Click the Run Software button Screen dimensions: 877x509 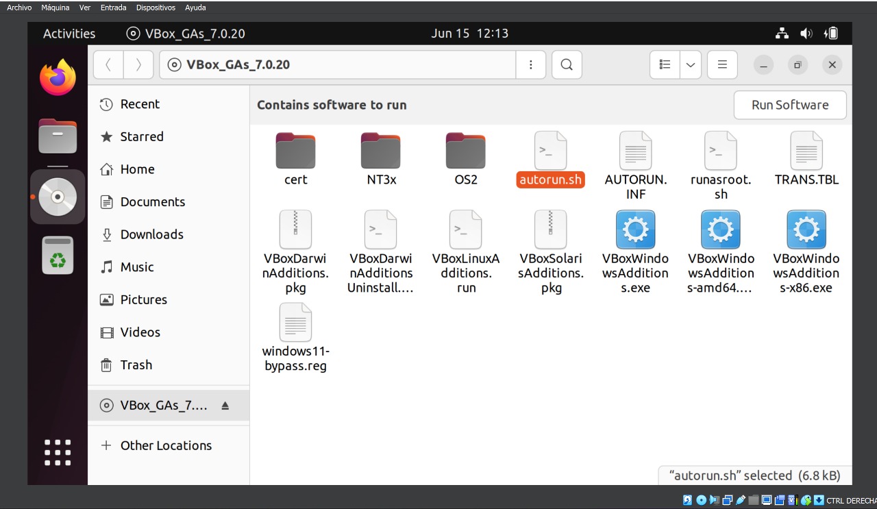(790, 105)
